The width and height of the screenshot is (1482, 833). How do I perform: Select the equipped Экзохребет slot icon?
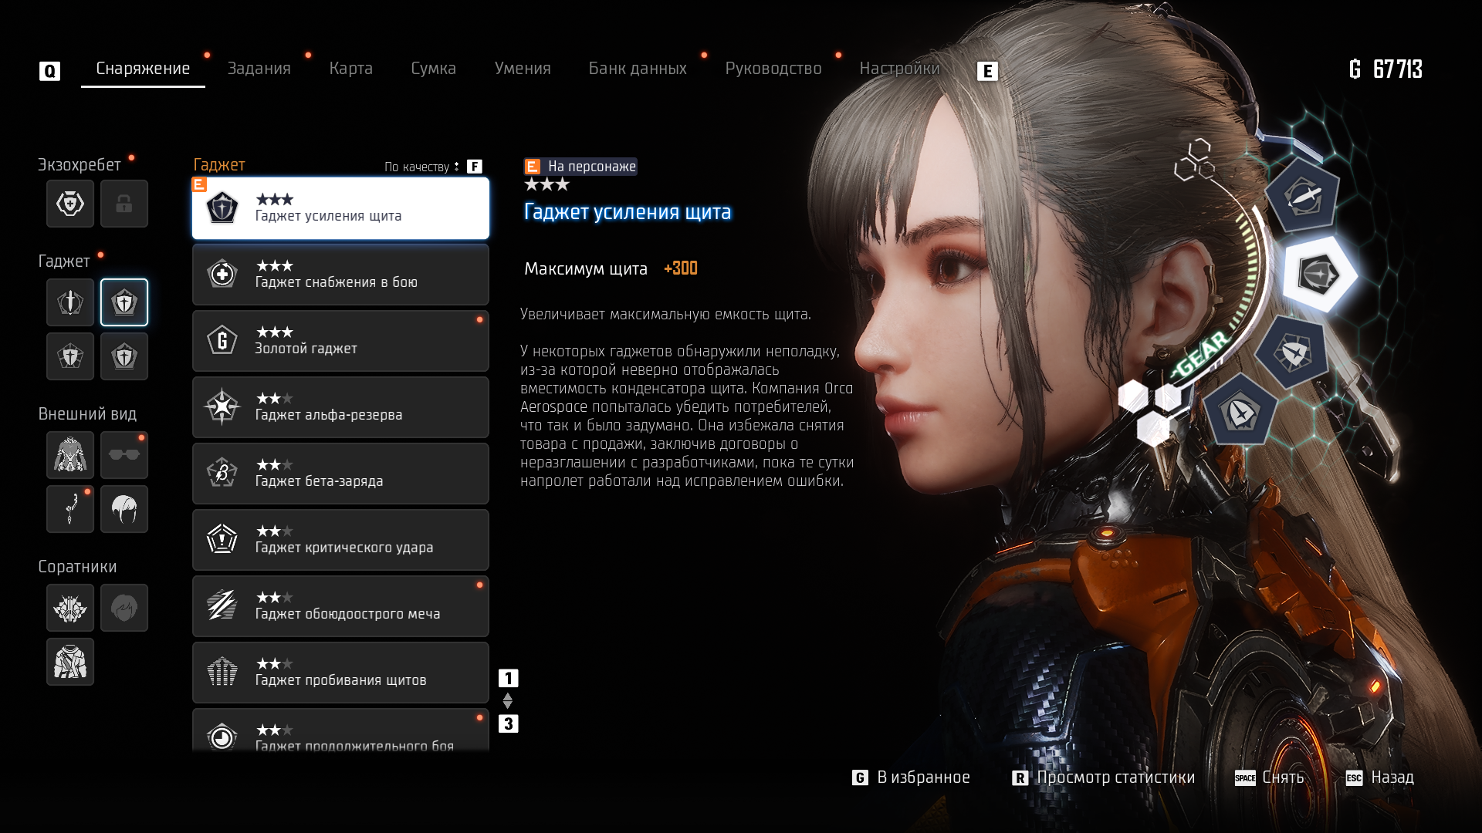pos(70,204)
